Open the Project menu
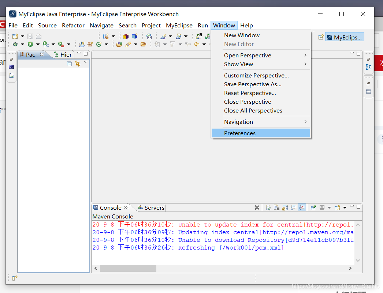Image resolution: width=383 pixels, height=293 pixels. click(x=151, y=25)
